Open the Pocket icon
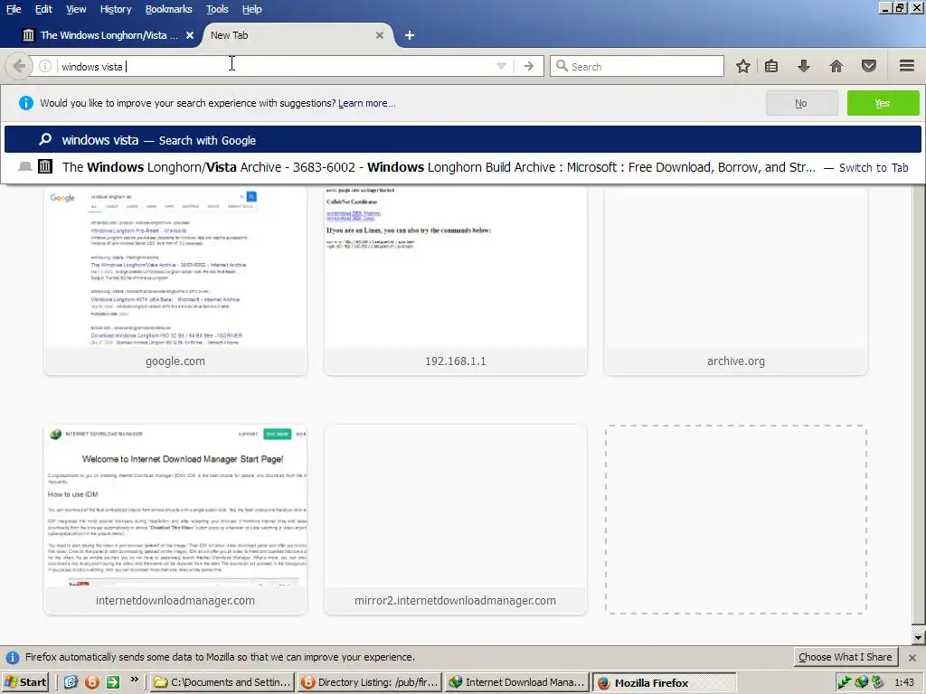The width and height of the screenshot is (926, 694). coord(869,66)
